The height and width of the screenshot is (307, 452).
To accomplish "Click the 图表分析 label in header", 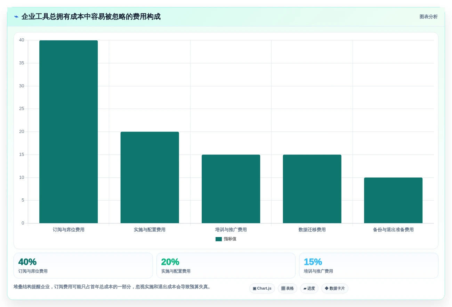I will pos(428,17).
